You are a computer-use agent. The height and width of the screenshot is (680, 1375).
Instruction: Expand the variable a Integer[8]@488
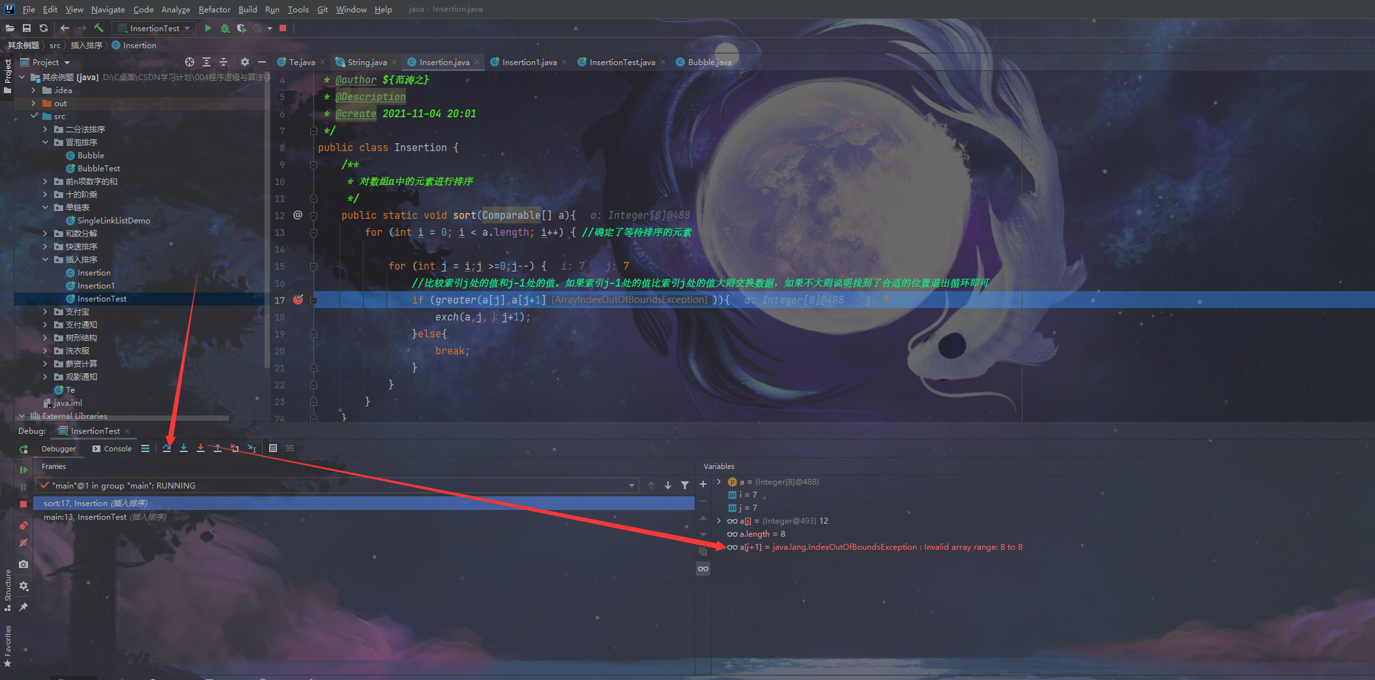pyautogui.click(x=719, y=482)
